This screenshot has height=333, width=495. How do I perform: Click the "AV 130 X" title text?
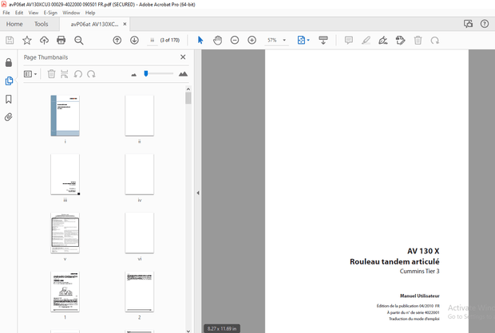(x=423, y=251)
